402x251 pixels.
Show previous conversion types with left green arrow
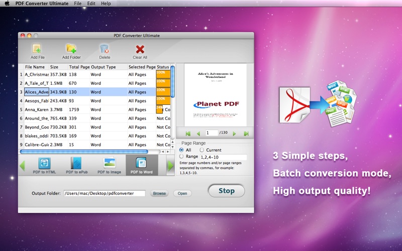point(22,166)
